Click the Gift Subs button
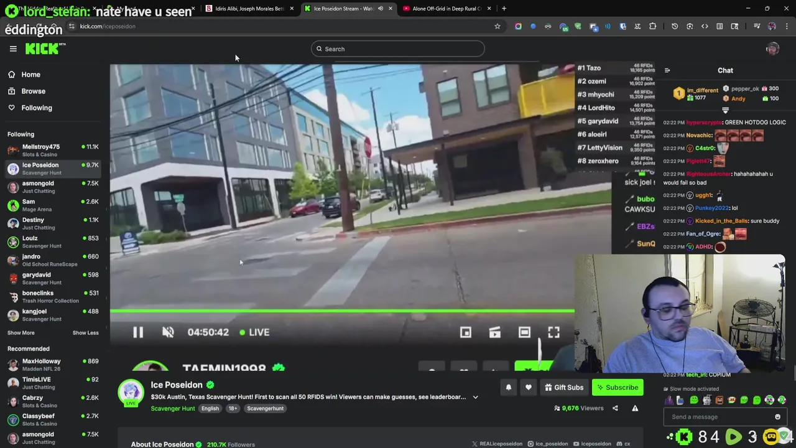Viewport: 796px width, 448px height. [x=564, y=388]
